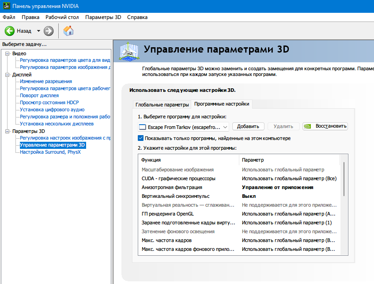Click the CUDA value ending in (Все)
Screen dimensions: 374x284
[289, 178]
